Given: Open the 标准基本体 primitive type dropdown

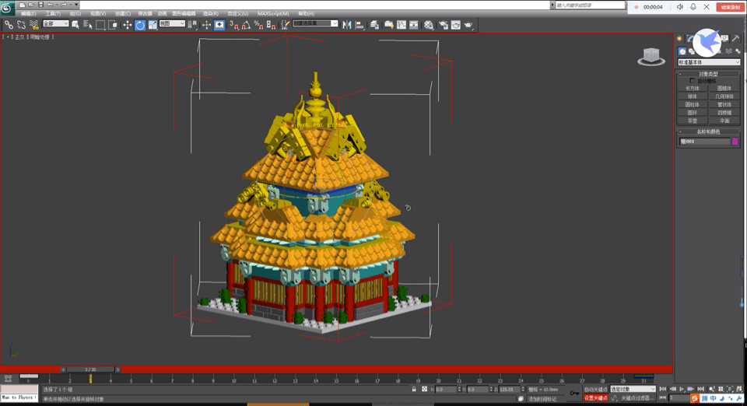Looking at the screenshot, I should coord(708,62).
